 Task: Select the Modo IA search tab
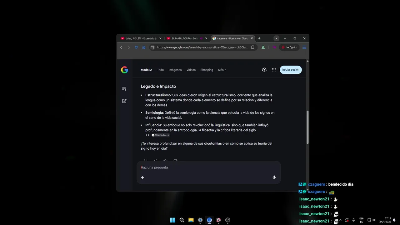146,70
